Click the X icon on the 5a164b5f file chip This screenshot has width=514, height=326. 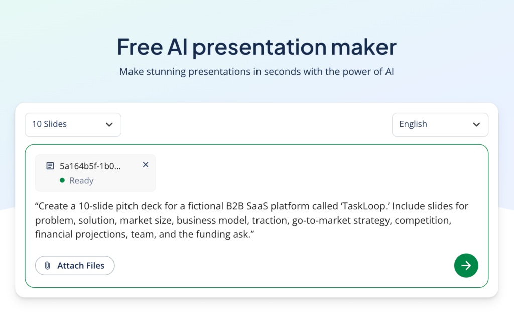click(145, 164)
